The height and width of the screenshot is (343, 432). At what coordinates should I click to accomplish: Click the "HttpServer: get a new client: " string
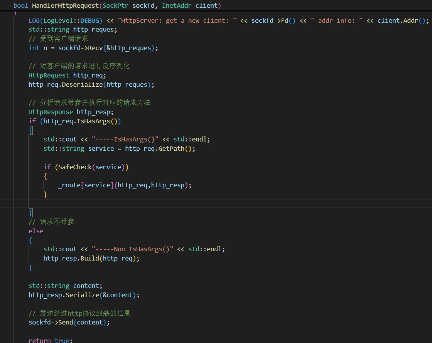click(177, 21)
